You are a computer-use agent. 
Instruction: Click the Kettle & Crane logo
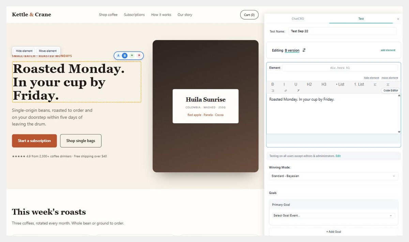(31, 14)
